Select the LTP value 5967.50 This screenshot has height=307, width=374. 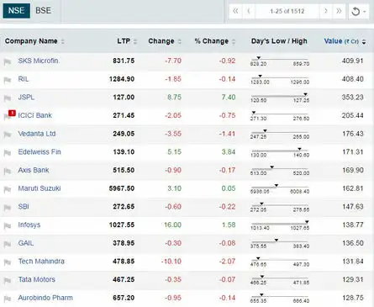(x=122, y=188)
